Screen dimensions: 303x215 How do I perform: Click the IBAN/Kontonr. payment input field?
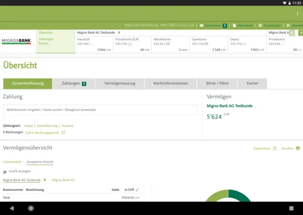pos(100,110)
